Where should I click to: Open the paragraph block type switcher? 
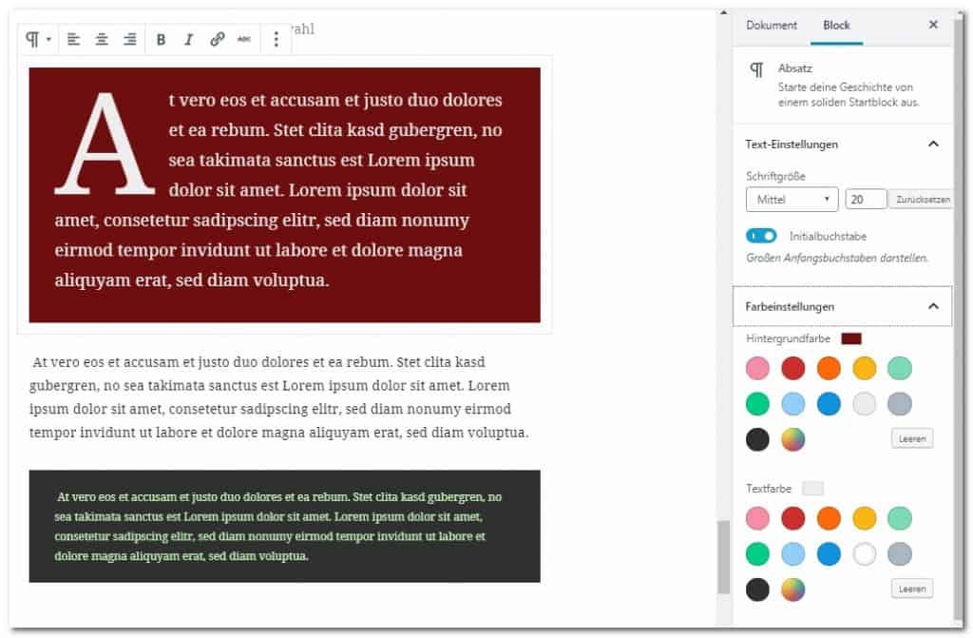(37, 40)
